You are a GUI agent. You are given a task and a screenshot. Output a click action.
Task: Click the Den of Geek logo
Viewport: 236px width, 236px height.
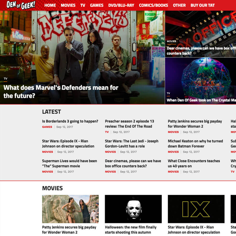21,5
